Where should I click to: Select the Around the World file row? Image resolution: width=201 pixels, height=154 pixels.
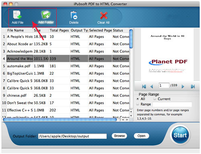coord(66,59)
